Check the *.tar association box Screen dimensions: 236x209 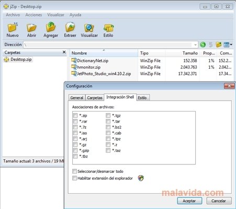pos(108,121)
